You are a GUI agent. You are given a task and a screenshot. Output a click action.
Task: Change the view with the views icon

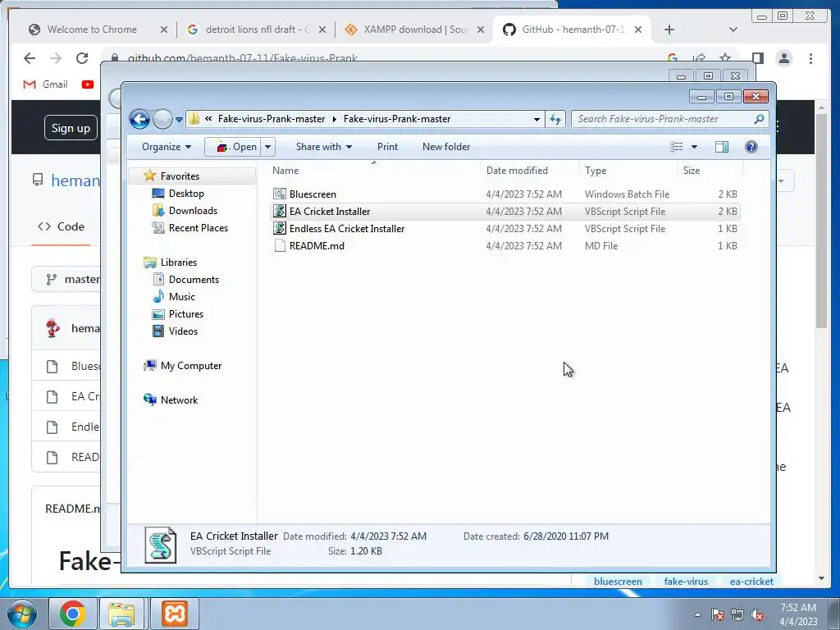[x=677, y=147]
